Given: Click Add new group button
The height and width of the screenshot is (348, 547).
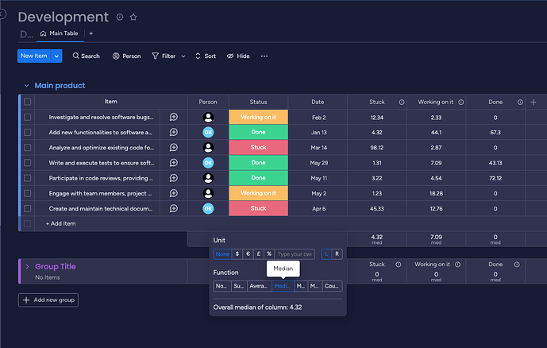Looking at the screenshot, I should pos(48,300).
